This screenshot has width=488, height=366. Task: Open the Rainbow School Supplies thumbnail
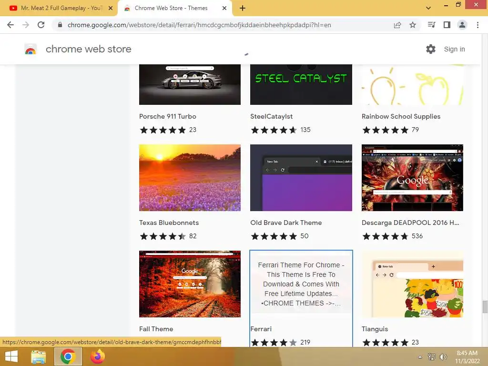tap(412, 84)
